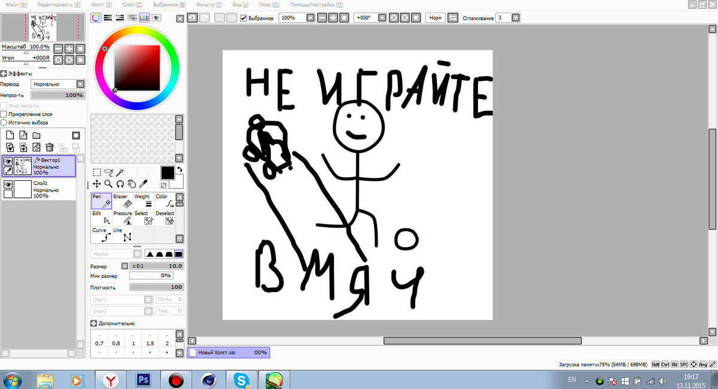Hide the Слой1 layer
718x389 pixels.
(x=8, y=185)
